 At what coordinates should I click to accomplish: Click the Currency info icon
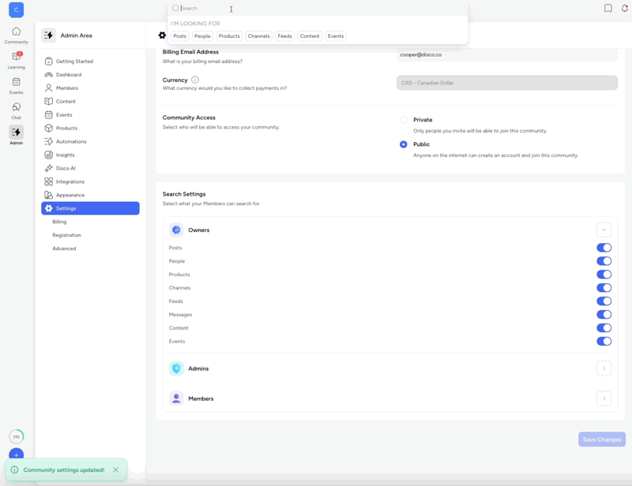tap(195, 80)
